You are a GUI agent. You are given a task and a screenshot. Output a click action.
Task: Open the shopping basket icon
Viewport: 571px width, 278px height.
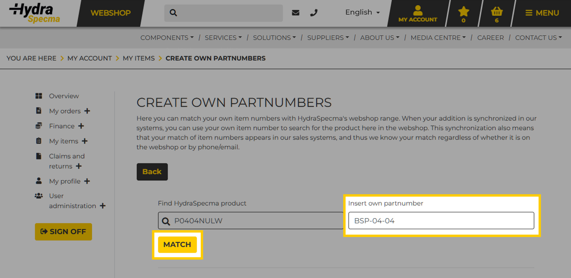tap(496, 13)
